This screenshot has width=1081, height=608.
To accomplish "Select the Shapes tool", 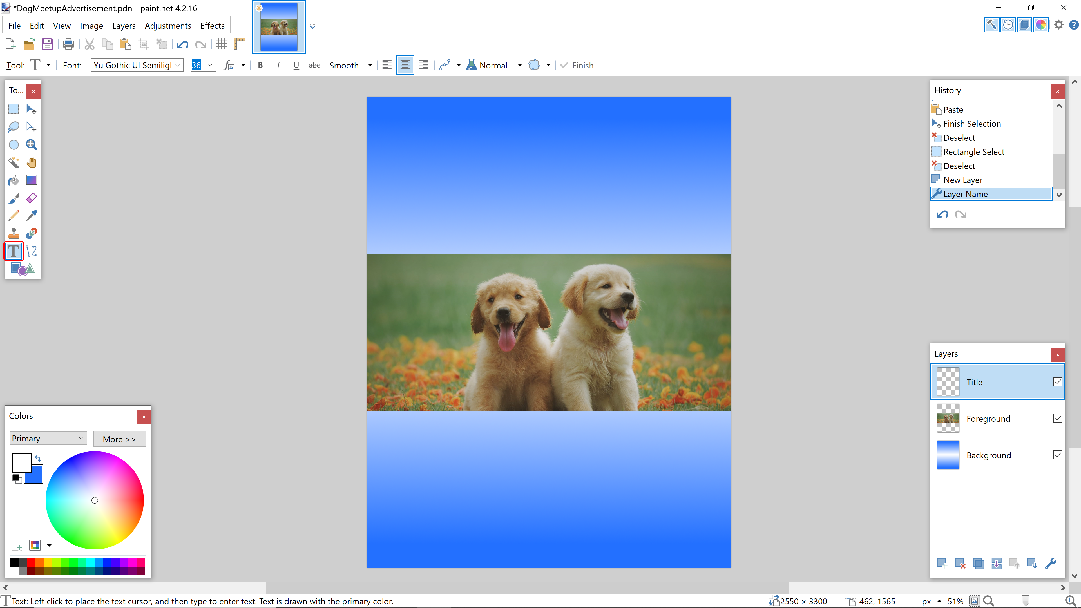I will (22, 269).
